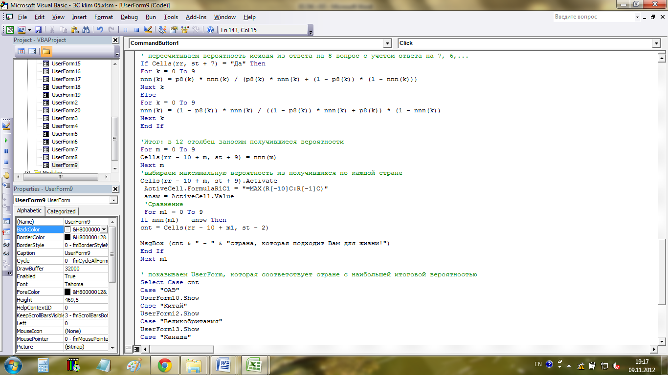Toggle Folders in the Project panel
This screenshot has width=668, height=375.
pyautogui.click(x=46, y=51)
